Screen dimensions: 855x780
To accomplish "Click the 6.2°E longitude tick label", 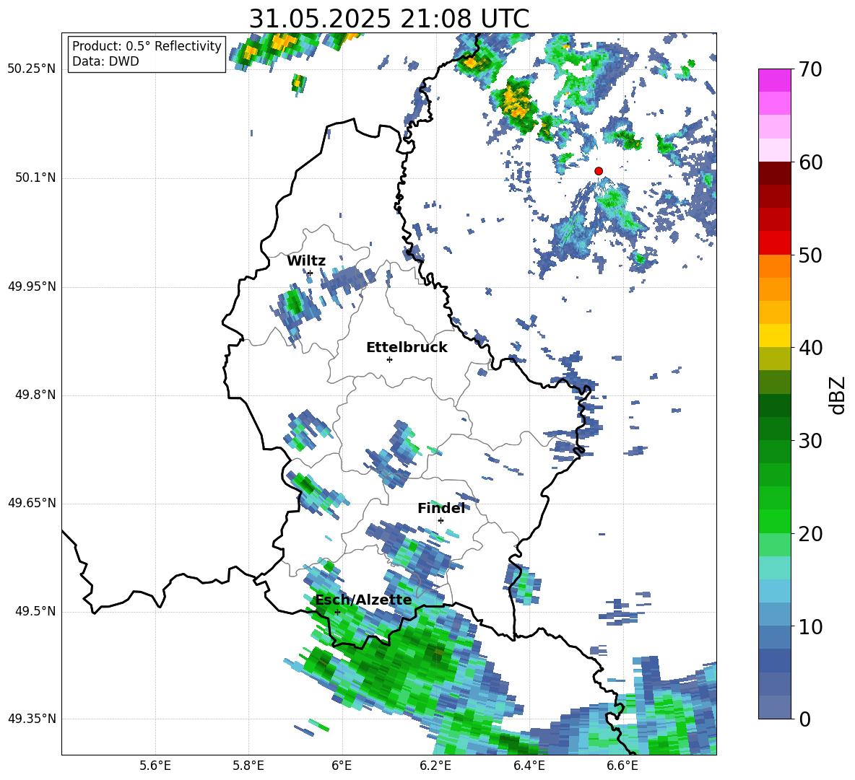I will pos(435,766).
